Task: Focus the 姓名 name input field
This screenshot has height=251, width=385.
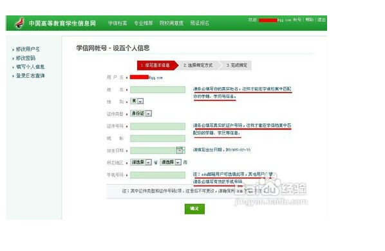Action: (158, 90)
